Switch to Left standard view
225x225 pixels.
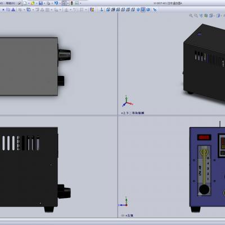[x=118, y=10]
